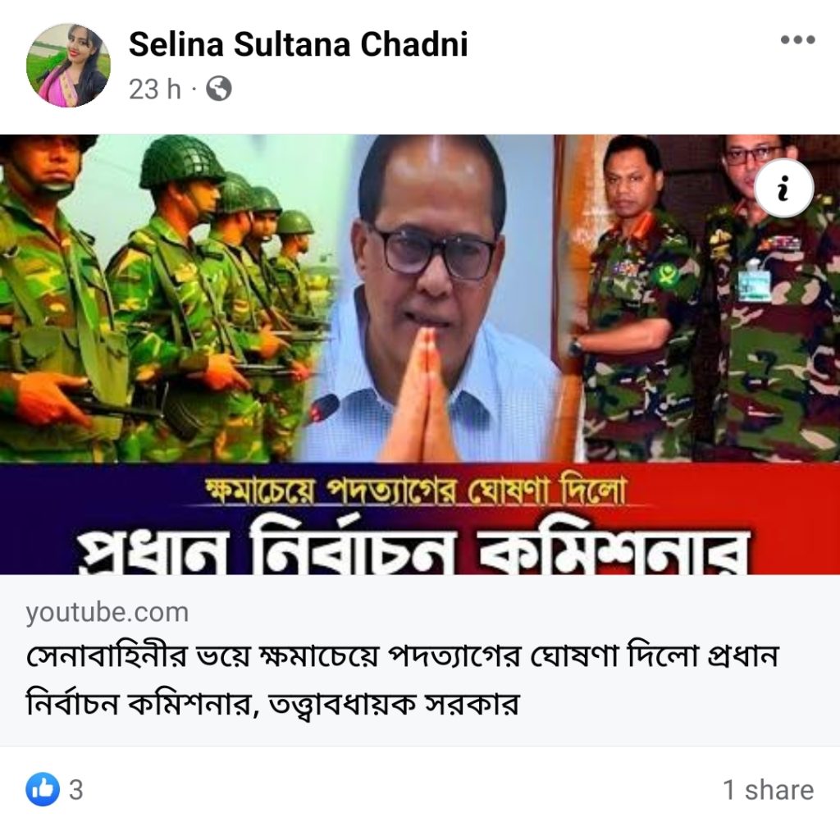The width and height of the screenshot is (840, 822).
Task: Click the 23 h post timestamp
Action: pos(154,89)
